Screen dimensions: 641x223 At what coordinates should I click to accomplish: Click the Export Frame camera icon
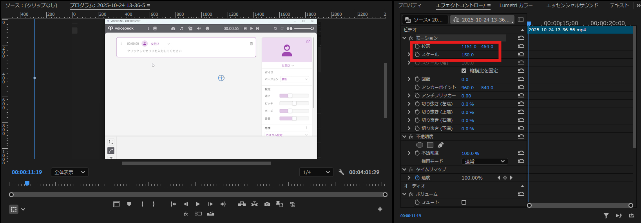pyautogui.click(x=267, y=204)
